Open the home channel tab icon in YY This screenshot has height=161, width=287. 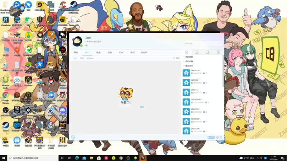[x=186, y=52]
